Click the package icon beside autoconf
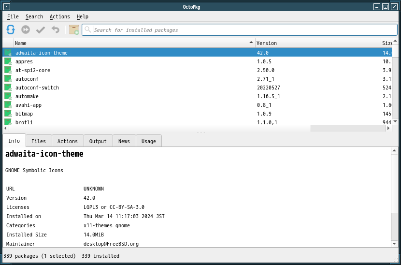The image size is (401, 265). click(x=8, y=79)
